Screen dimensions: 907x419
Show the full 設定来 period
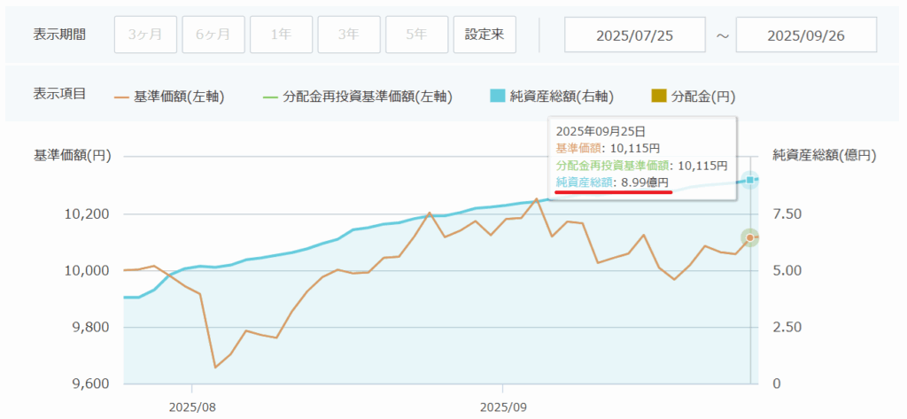pyautogui.click(x=485, y=35)
